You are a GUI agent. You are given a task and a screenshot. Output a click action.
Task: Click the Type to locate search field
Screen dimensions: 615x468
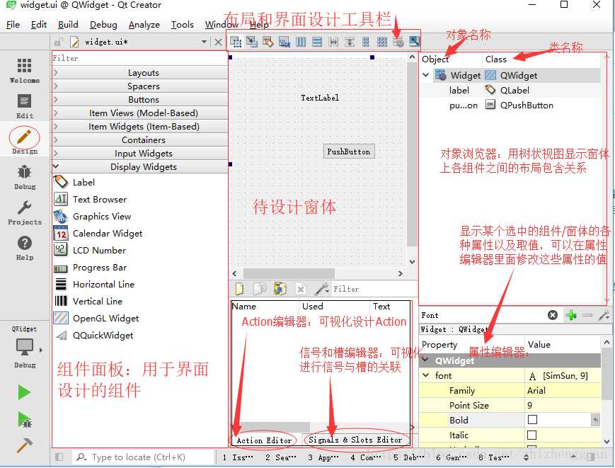tap(143, 457)
